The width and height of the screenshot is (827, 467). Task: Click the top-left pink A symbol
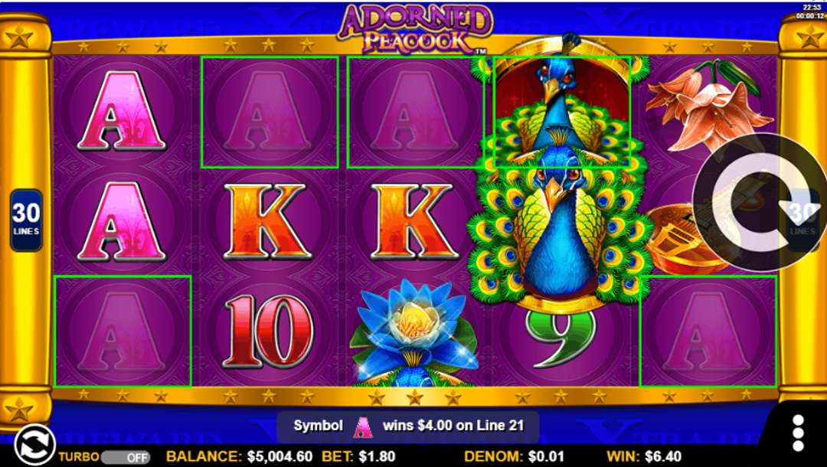pos(122,111)
